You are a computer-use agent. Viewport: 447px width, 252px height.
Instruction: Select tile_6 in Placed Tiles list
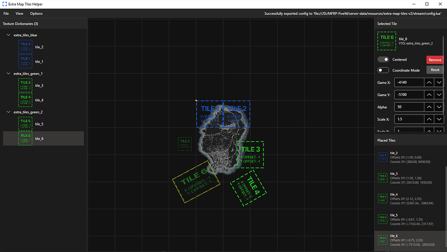[x=410, y=240]
